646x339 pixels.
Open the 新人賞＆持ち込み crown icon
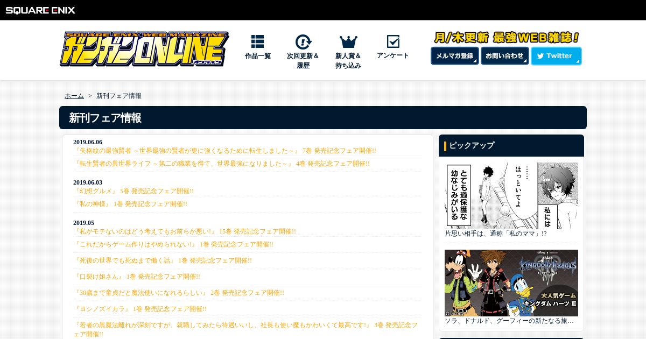coord(348,42)
